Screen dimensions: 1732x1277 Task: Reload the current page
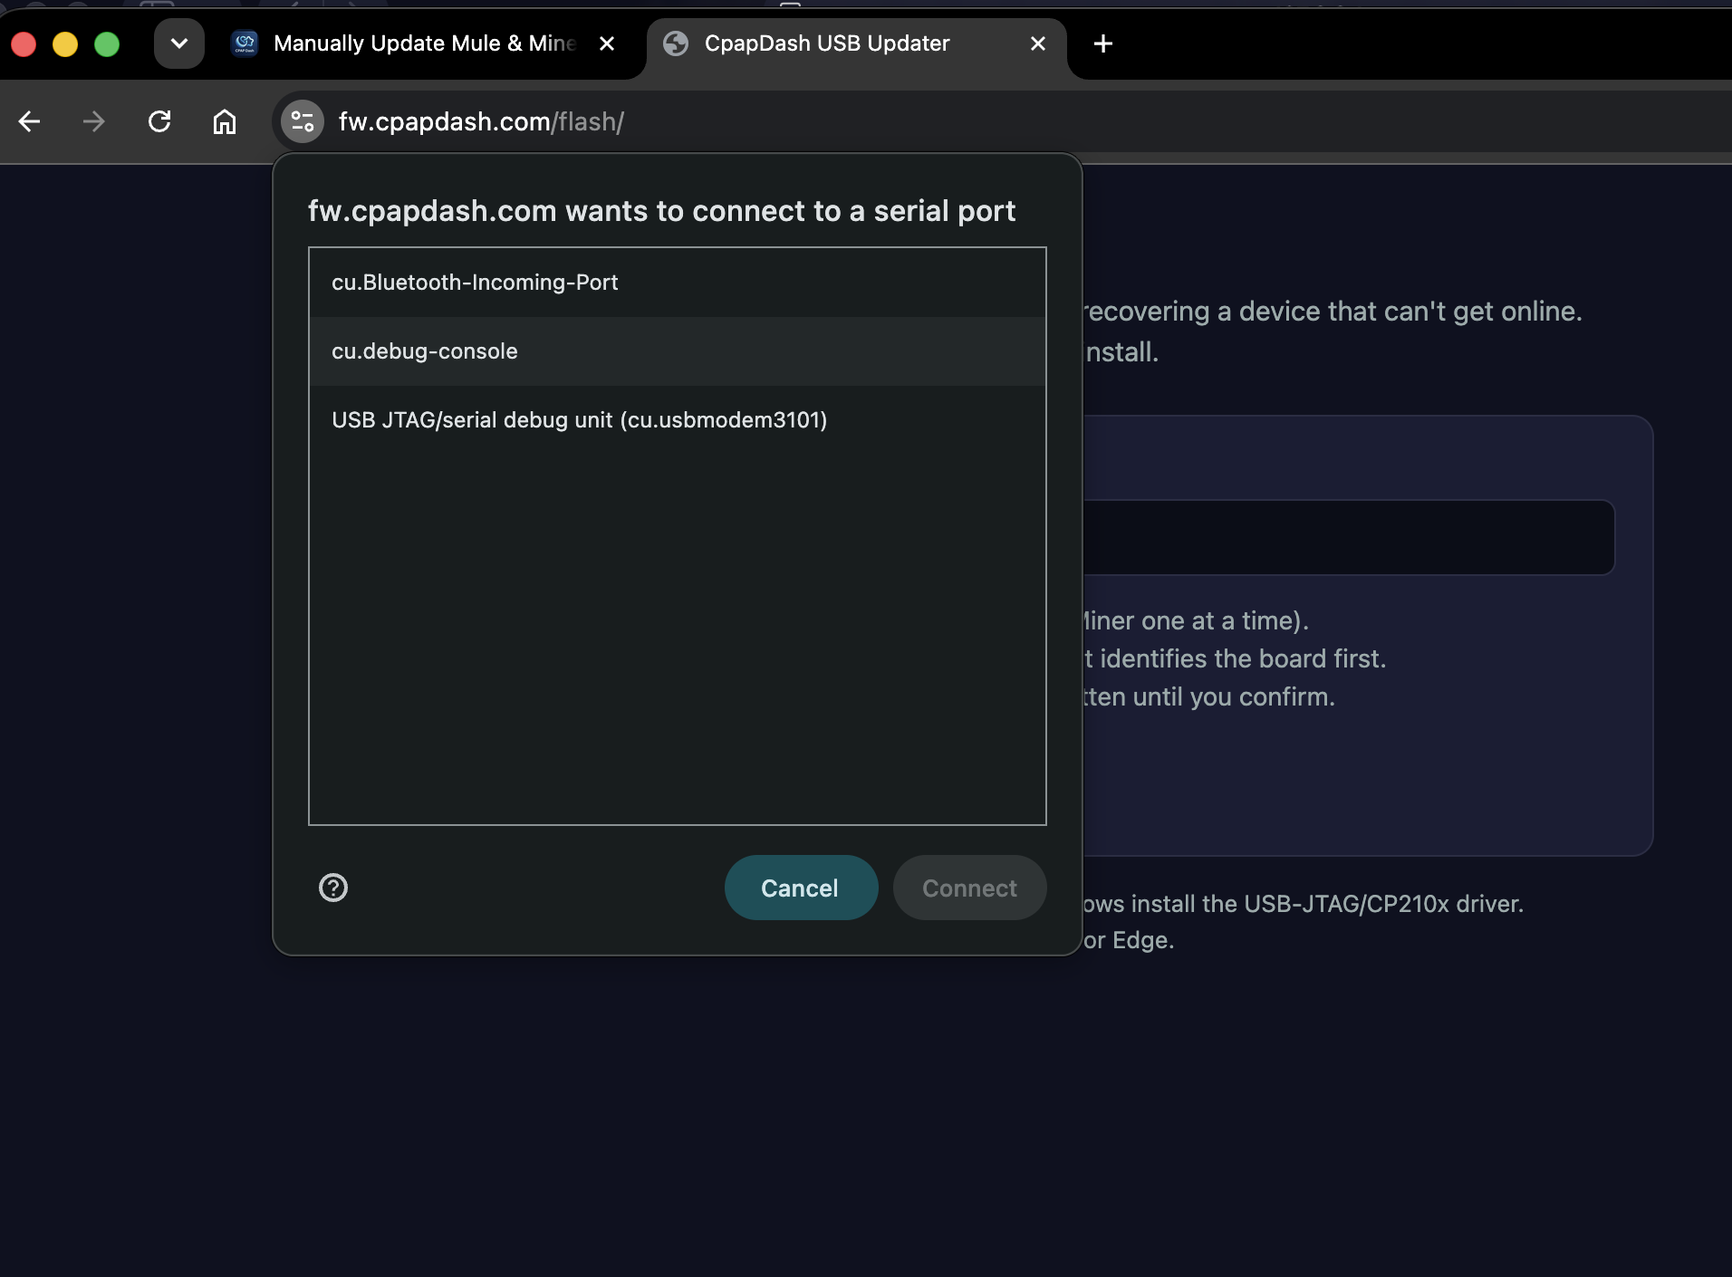click(x=159, y=121)
